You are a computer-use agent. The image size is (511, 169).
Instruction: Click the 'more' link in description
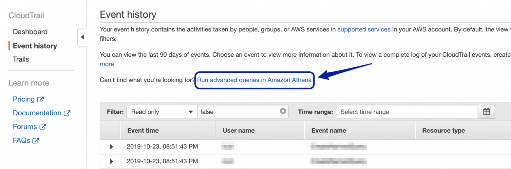coord(107,64)
